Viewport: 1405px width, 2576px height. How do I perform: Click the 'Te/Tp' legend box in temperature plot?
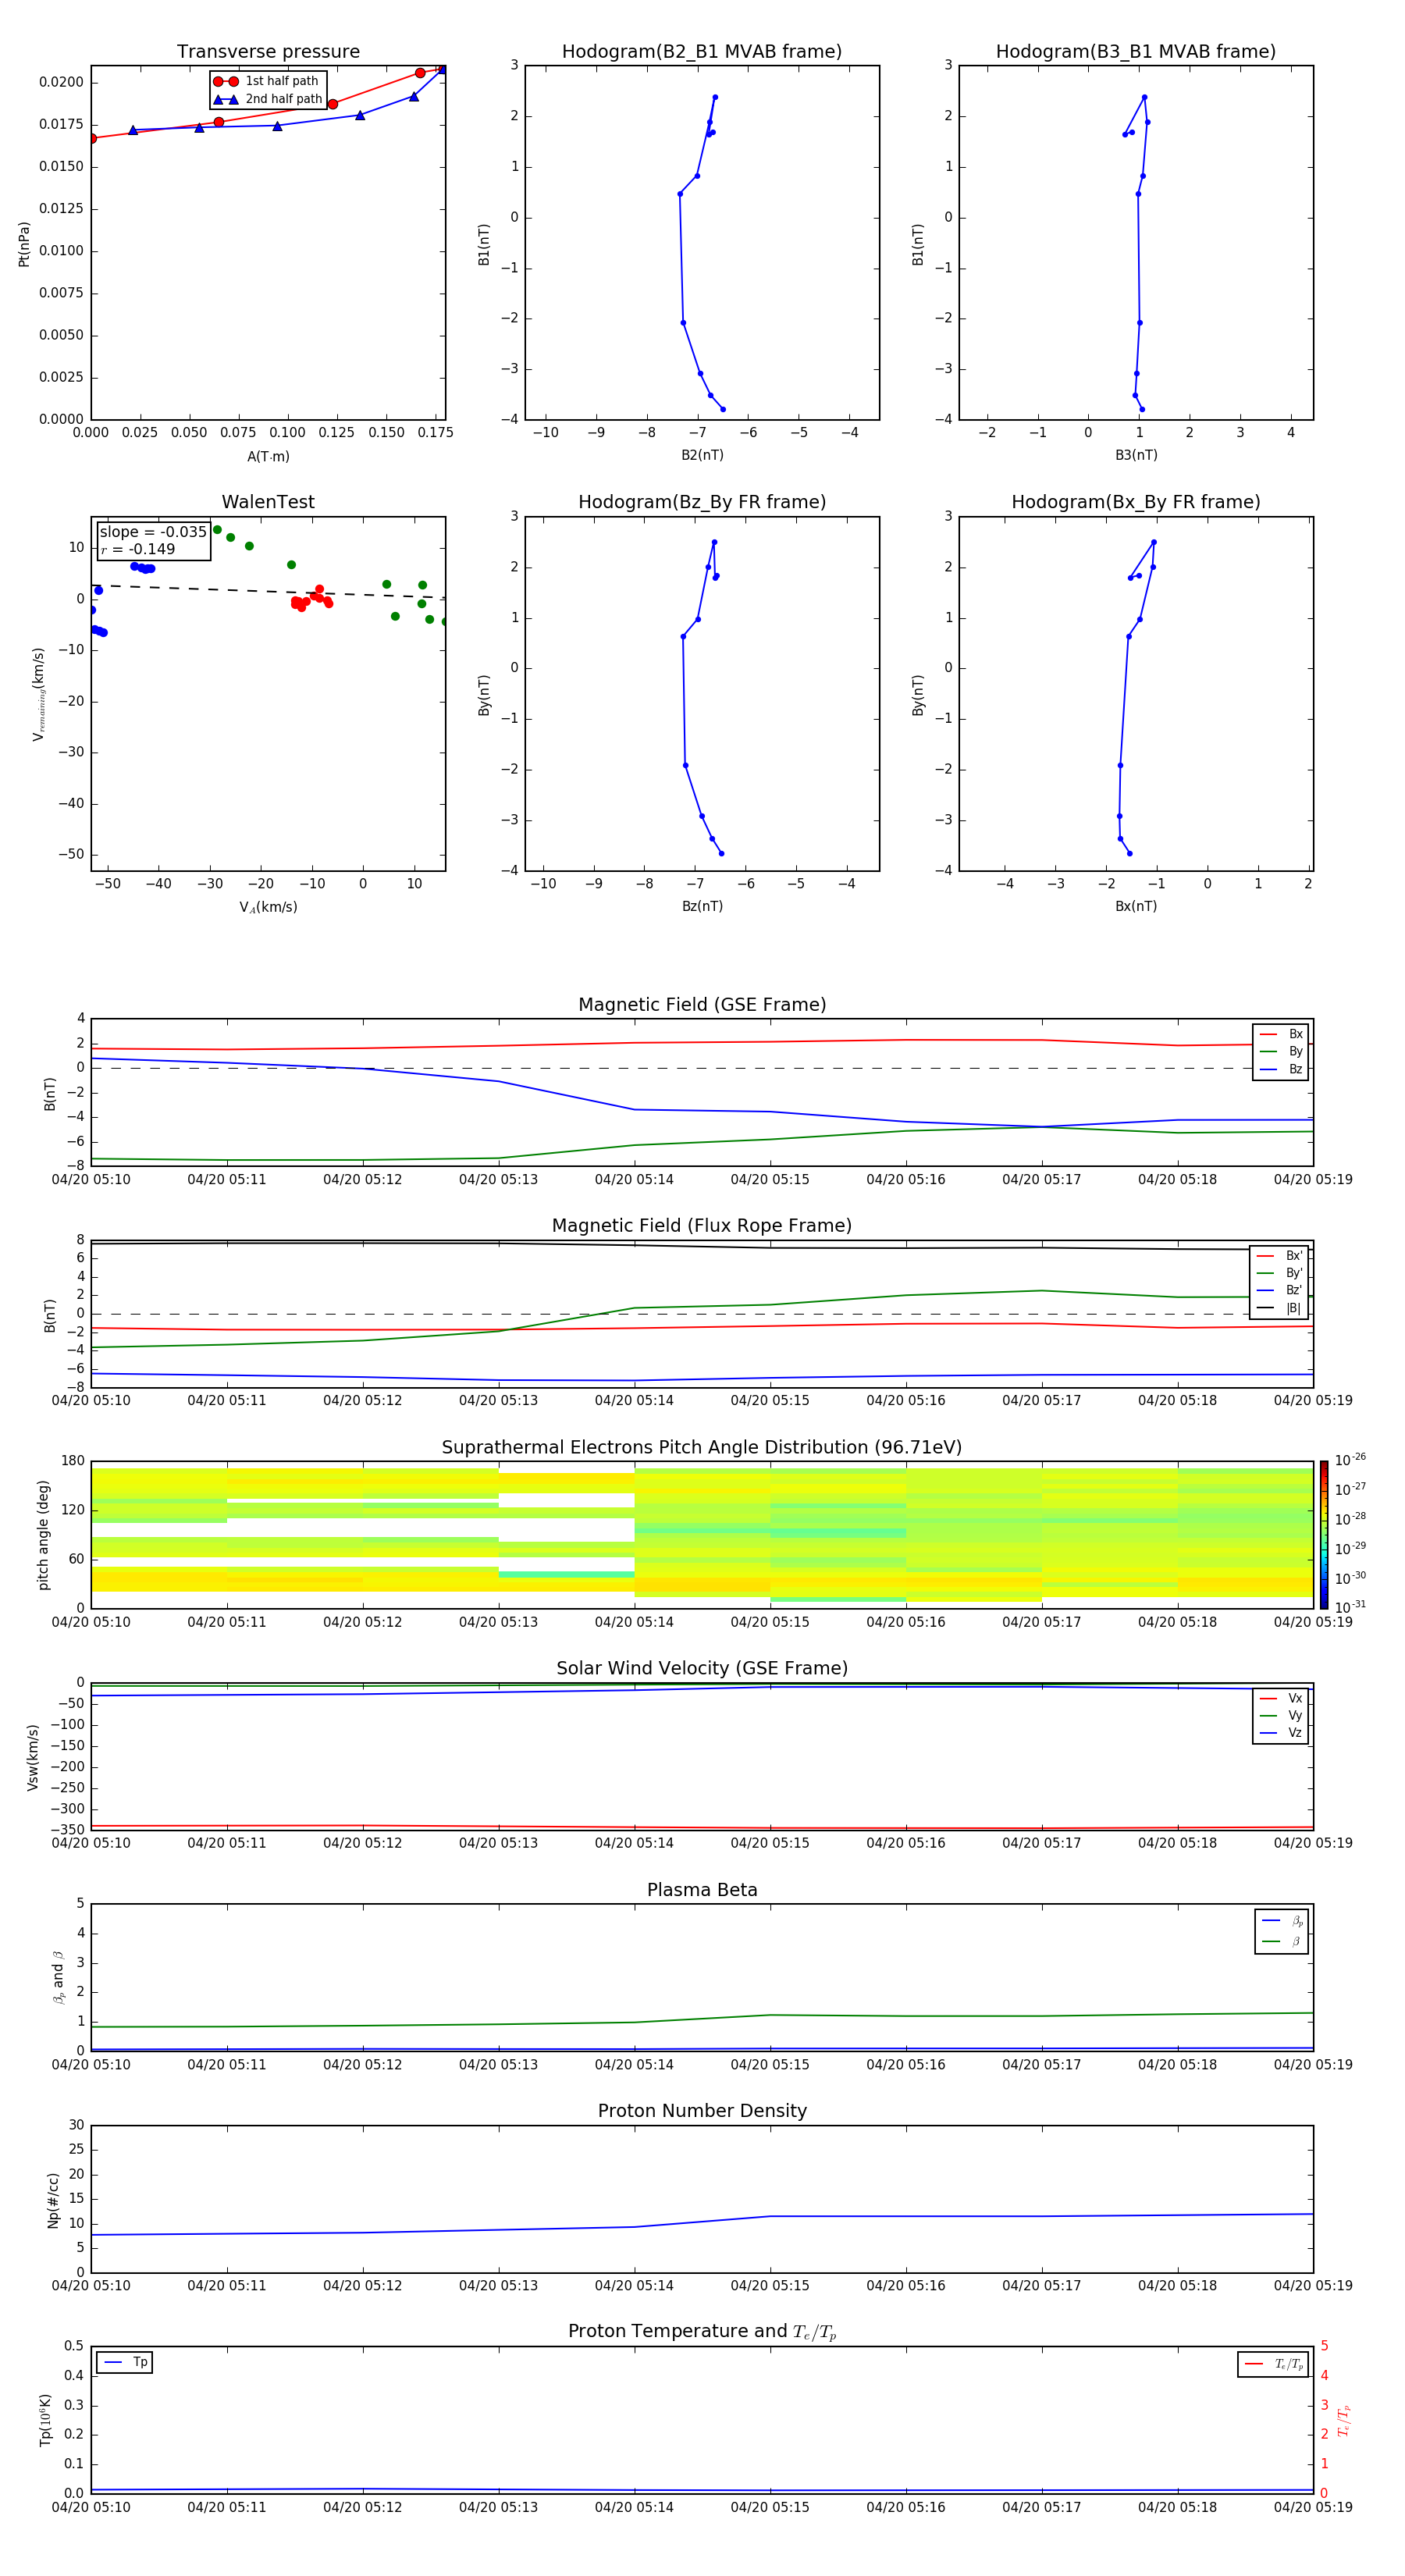point(1273,2364)
